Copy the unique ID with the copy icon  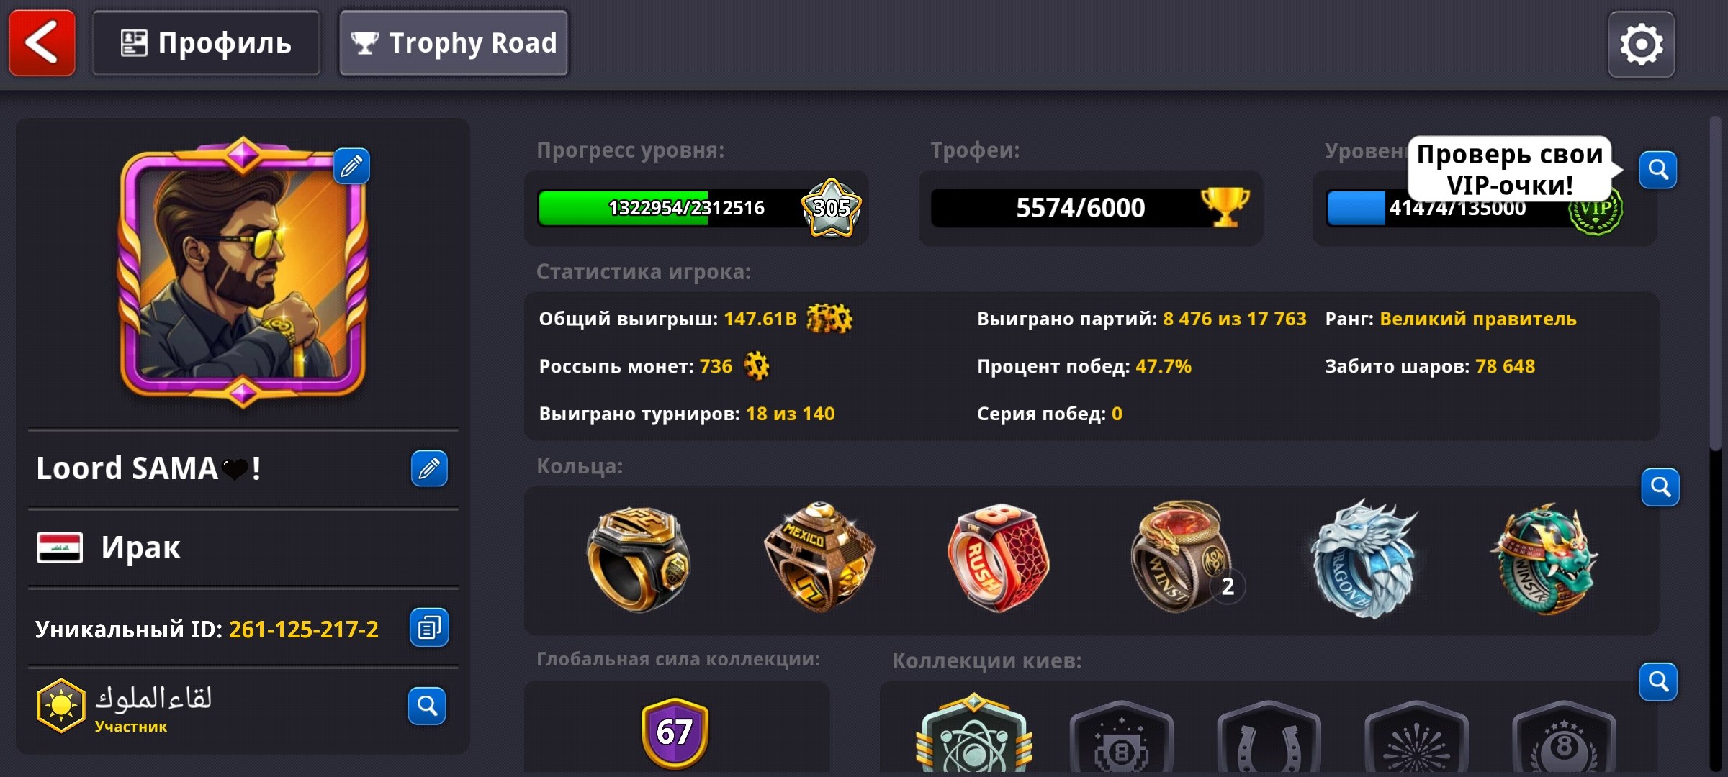(x=429, y=627)
